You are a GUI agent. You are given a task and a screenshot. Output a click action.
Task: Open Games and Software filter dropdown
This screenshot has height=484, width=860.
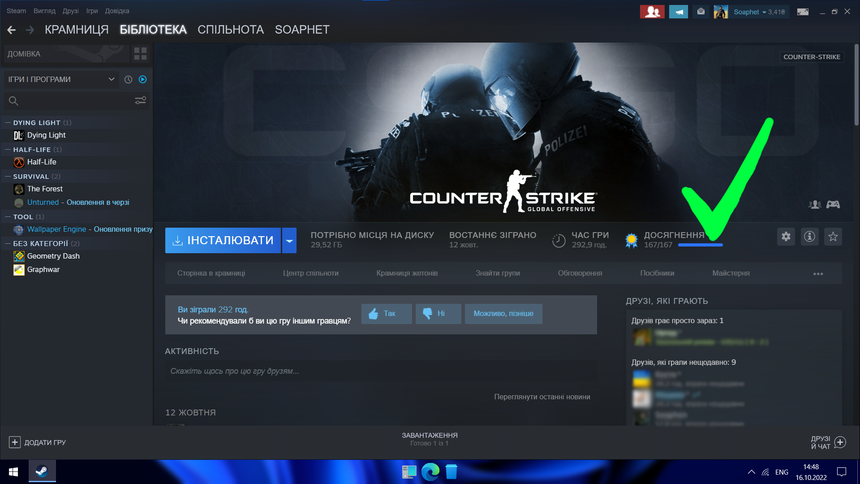click(x=61, y=79)
